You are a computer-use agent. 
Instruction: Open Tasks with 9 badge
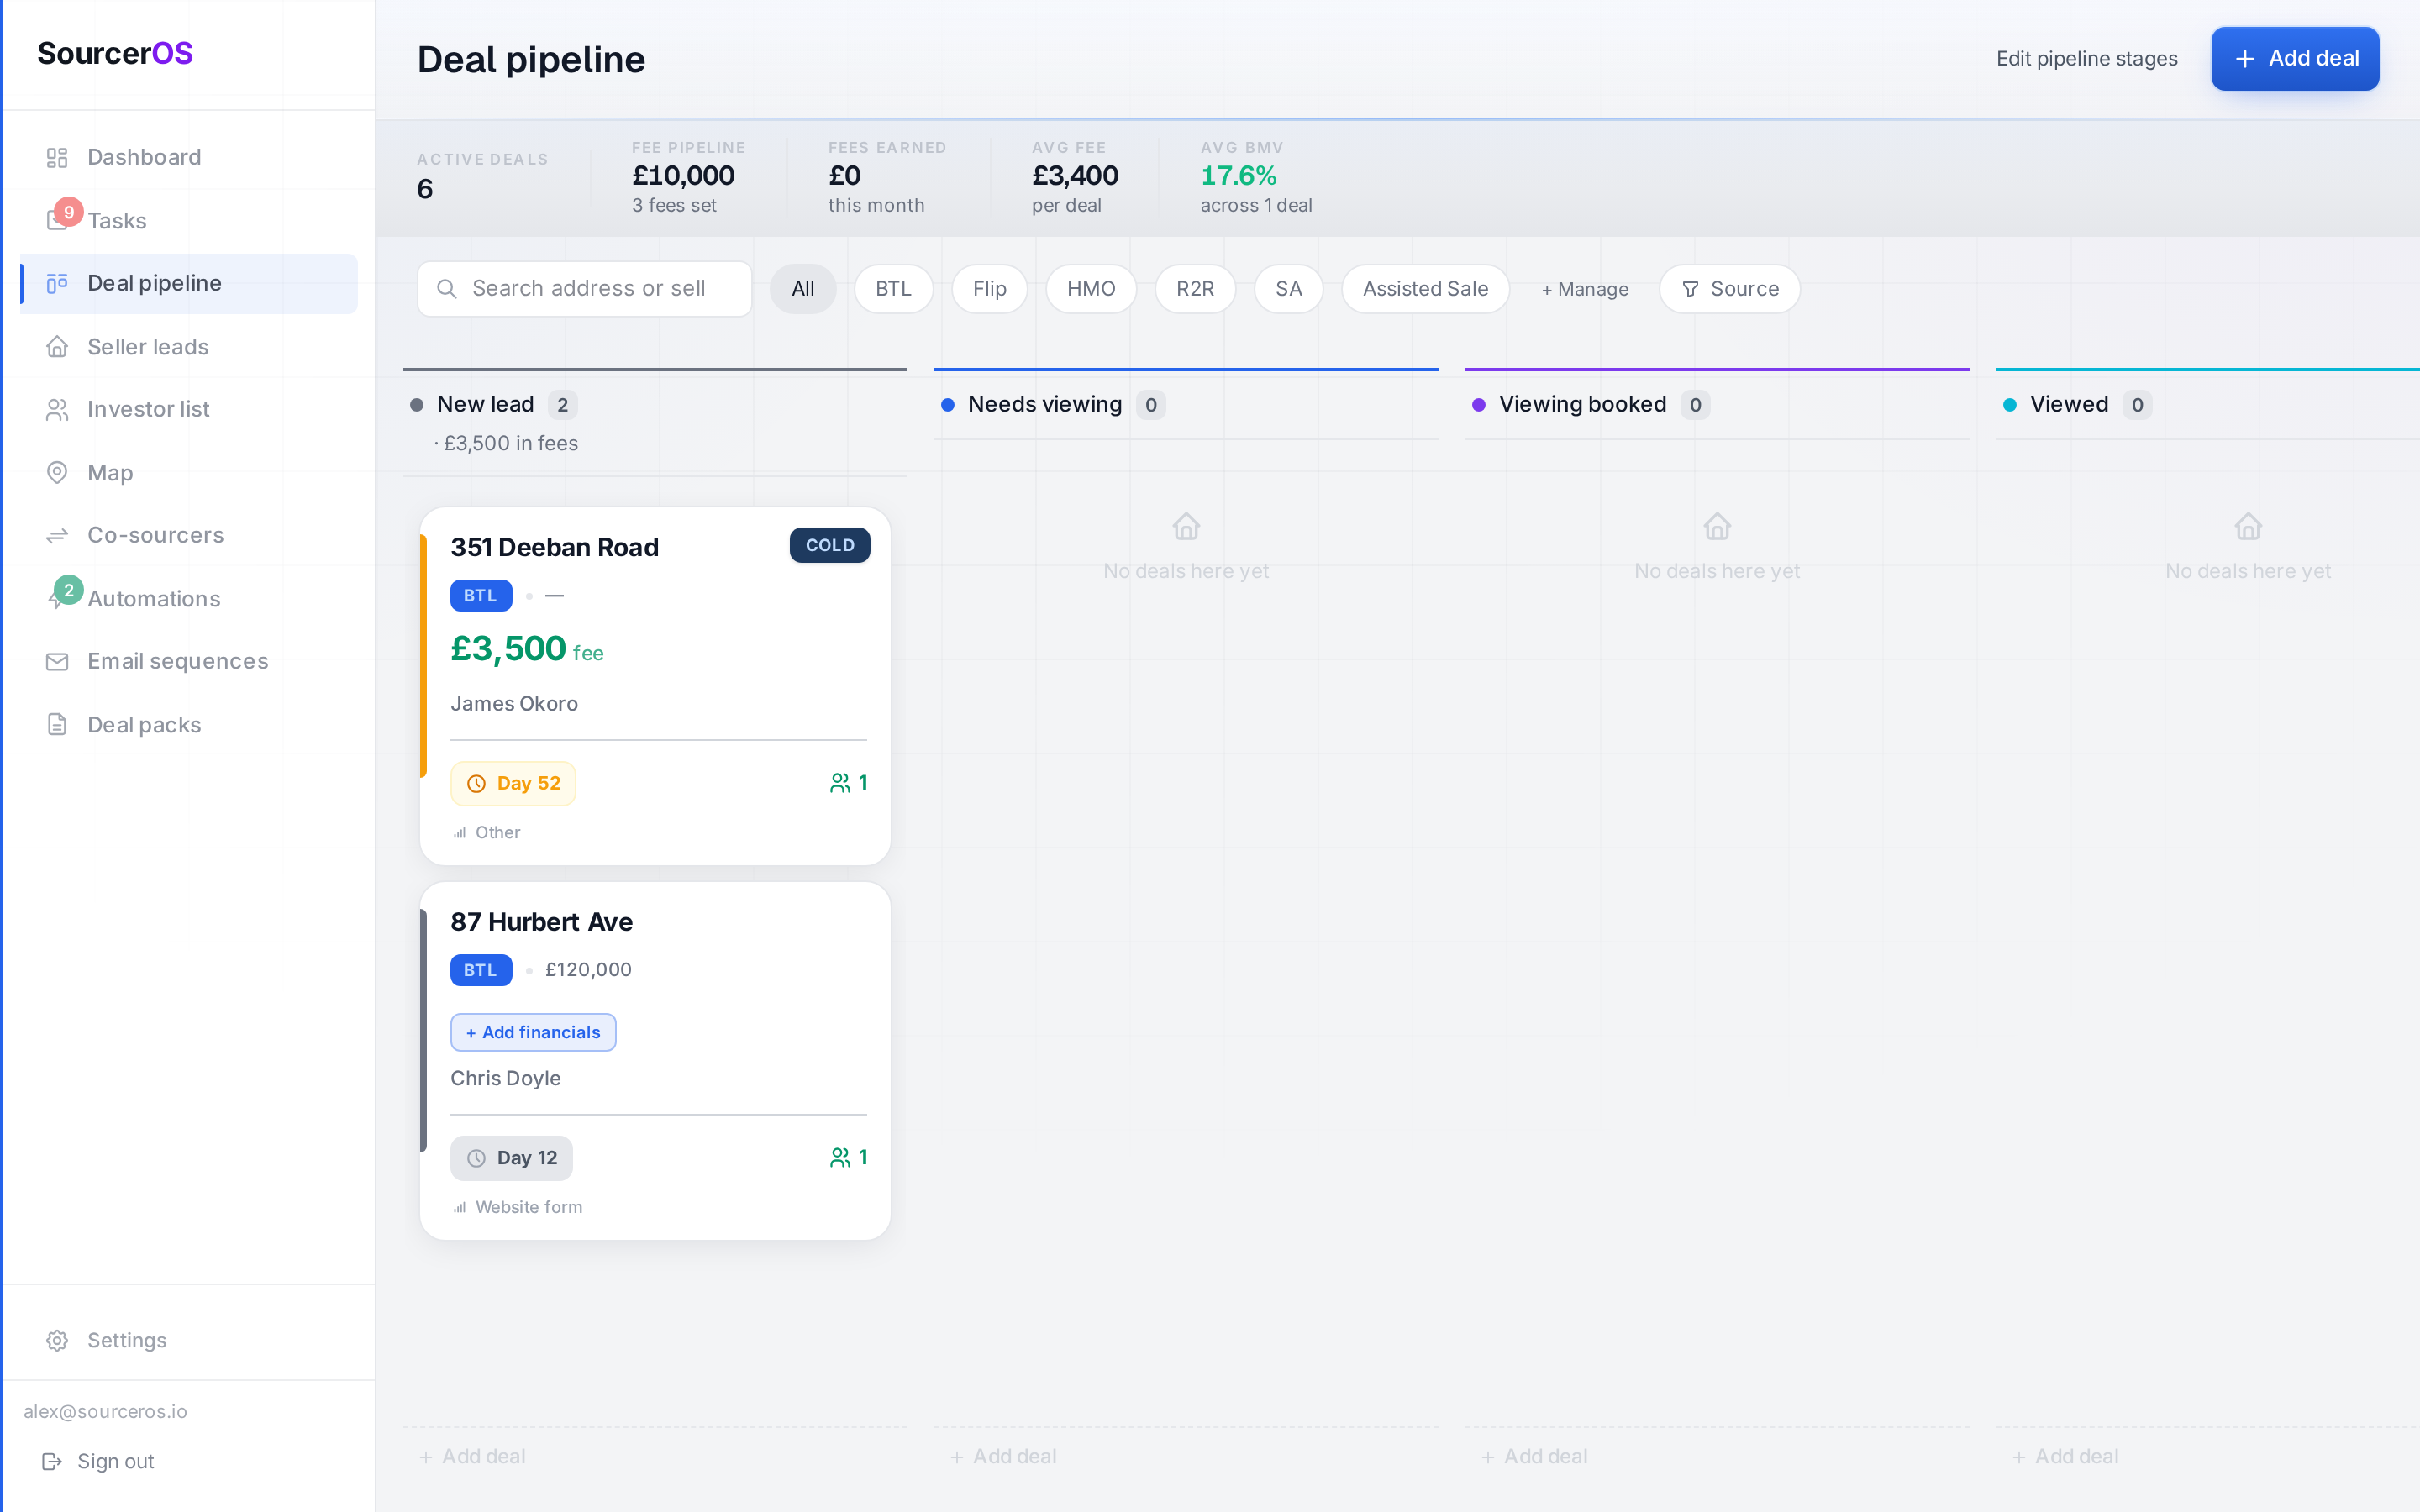click(188, 220)
